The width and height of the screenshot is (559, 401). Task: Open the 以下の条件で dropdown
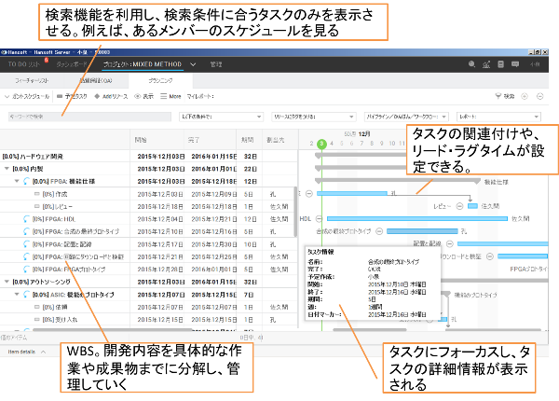[x=221, y=117]
